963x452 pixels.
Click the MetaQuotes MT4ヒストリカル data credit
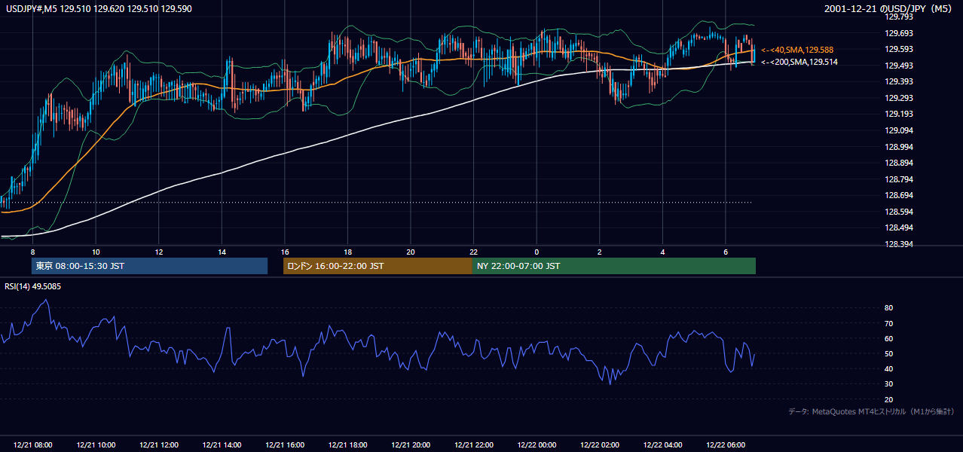(871, 411)
